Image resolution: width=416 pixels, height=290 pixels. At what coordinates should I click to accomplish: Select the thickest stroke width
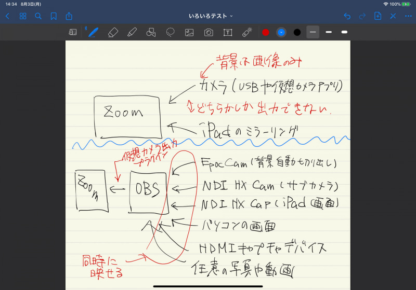344,32
